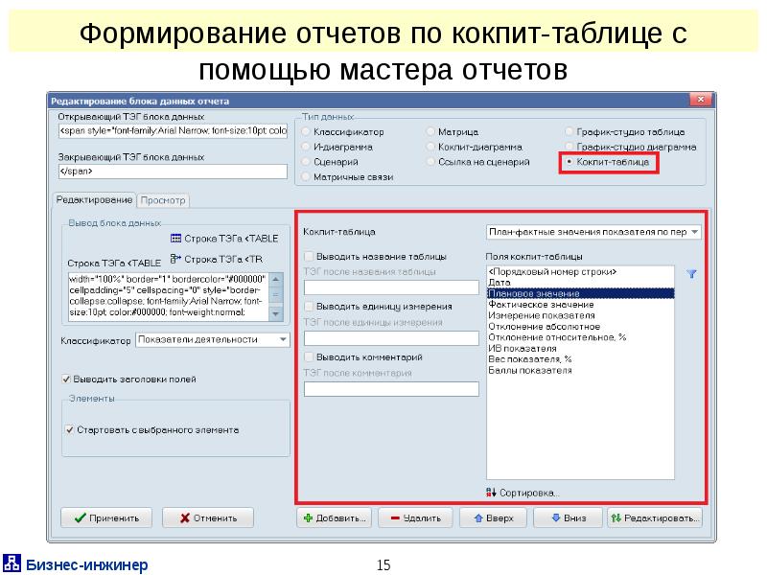
Task: Open the Классификатор dropdown
Action: coord(283,339)
